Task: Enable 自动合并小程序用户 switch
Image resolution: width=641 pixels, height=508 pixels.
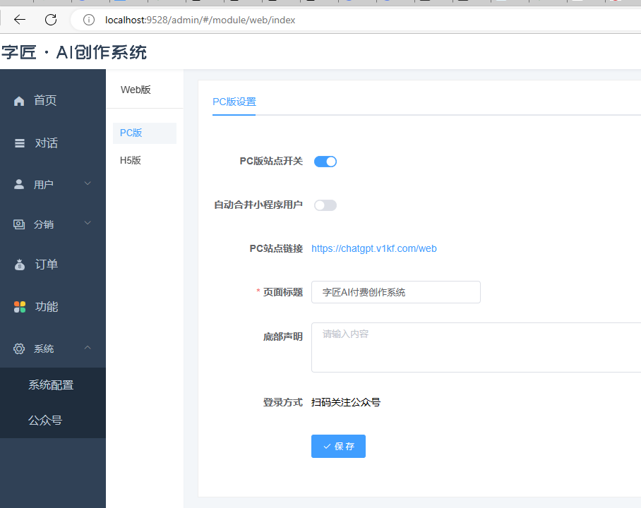Action: tap(325, 205)
